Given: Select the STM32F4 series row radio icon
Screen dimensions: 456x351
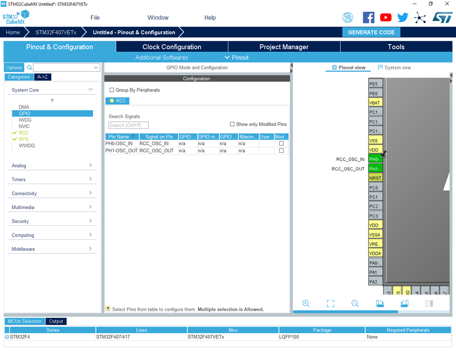Looking at the screenshot, I should pyautogui.click(x=7, y=337).
